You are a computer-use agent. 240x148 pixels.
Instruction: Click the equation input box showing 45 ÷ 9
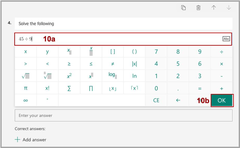coord(123,39)
